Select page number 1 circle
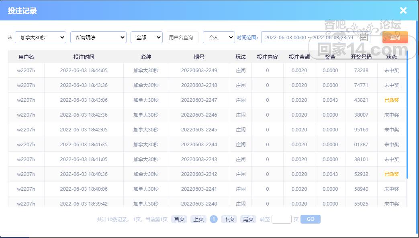 [213, 219]
